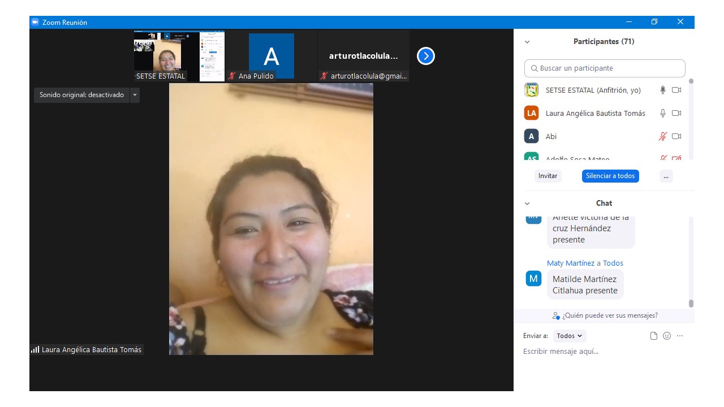Image resolution: width=724 pixels, height=407 pixels.
Task: Open emoji picker in chat
Action: pos(667,336)
